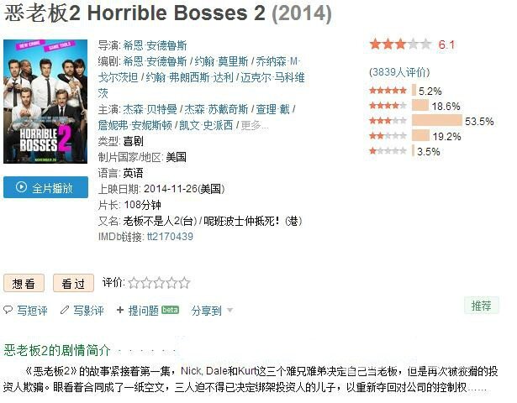Click the play icon in 全片播放 button
This screenshot has height=403, width=517.
(x=21, y=187)
